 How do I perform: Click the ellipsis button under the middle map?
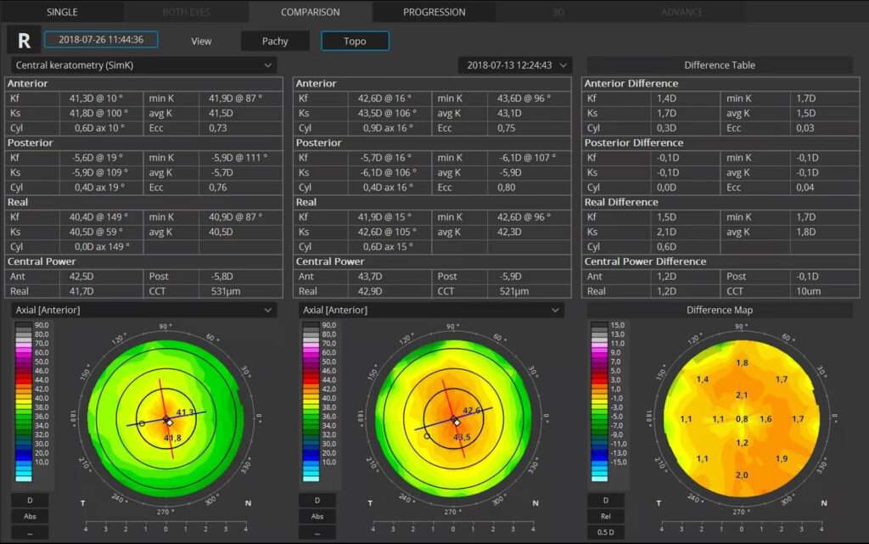[317, 532]
